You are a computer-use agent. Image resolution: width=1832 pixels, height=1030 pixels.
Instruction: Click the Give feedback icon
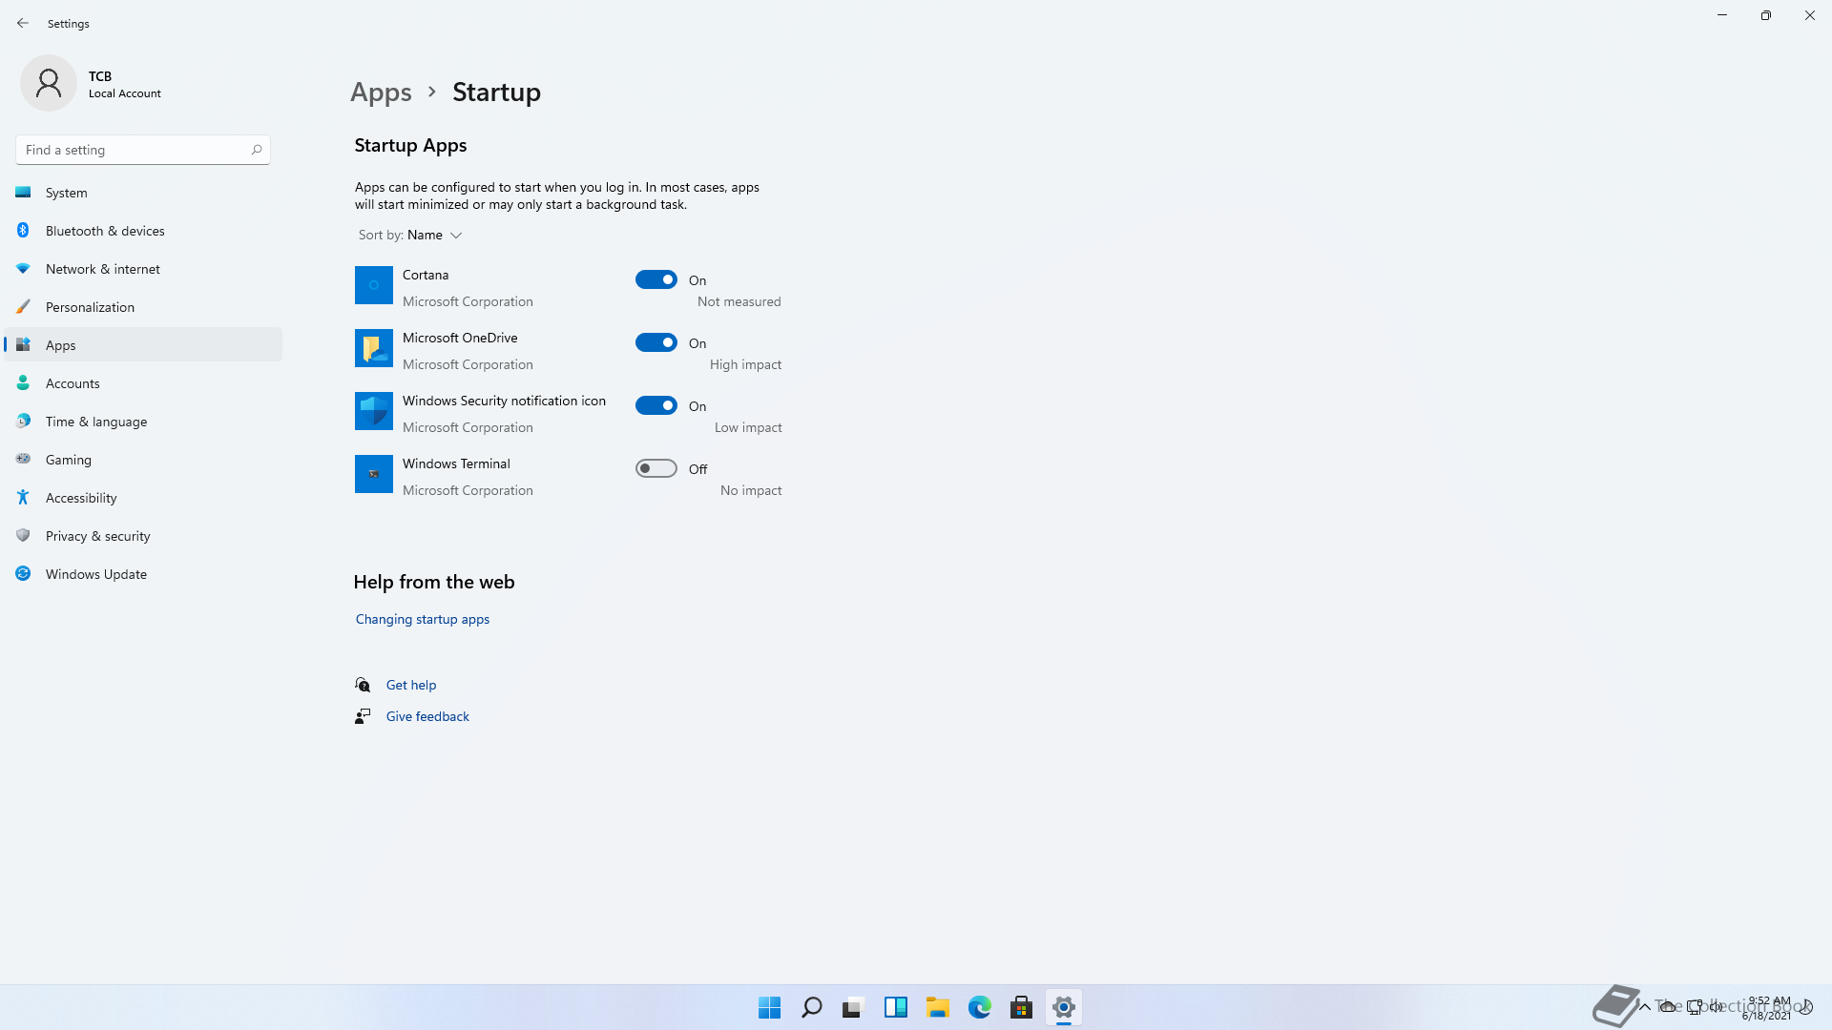pyautogui.click(x=363, y=716)
